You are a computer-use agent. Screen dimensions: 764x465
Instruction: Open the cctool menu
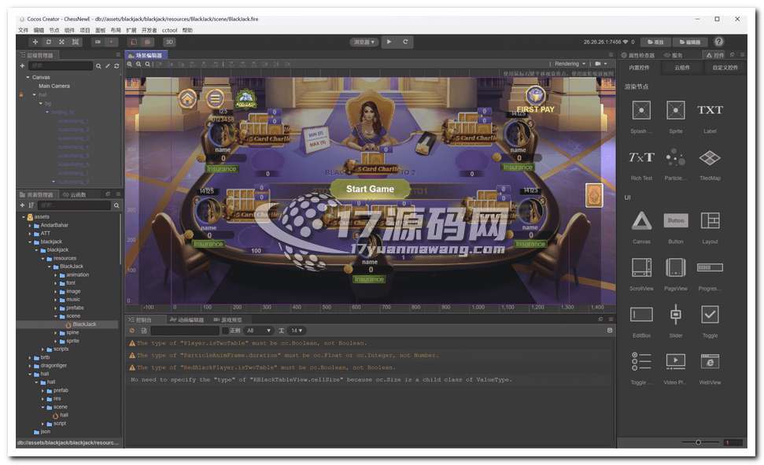click(x=170, y=30)
